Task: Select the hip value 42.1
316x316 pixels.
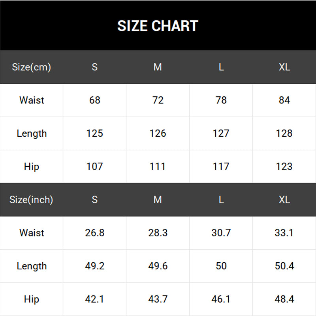Action: pyautogui.click(x=95, y=299)
